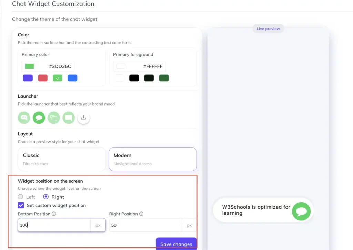353x250 pixels.
Task: Upload a custom launcher icon
Action: tap(83, 118)
